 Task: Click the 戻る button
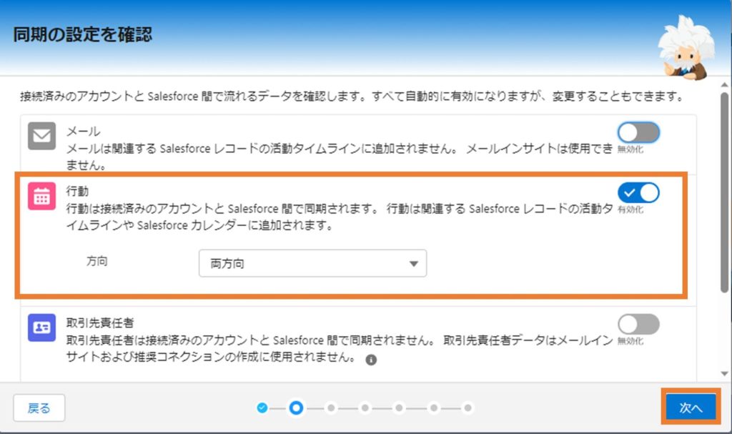39,408
